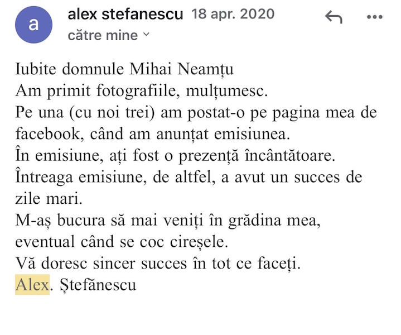Click the highlighted word Alex in signature

pos(32,284)
